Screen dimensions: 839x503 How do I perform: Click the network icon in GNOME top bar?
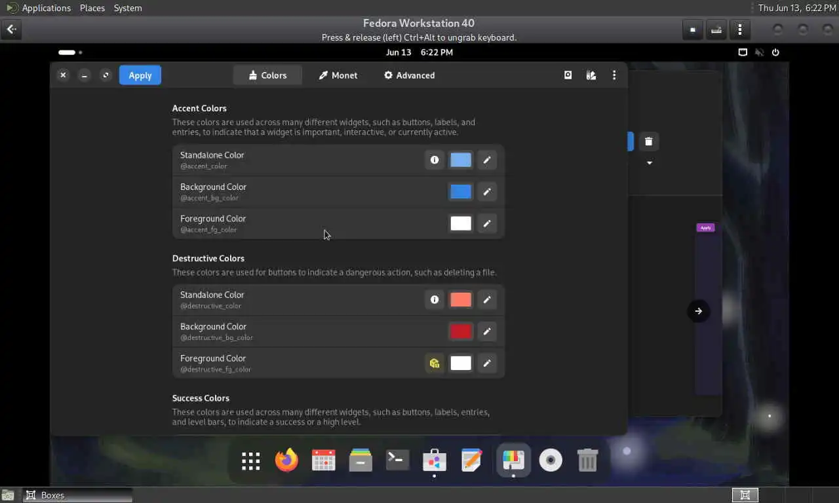point(743,52)
